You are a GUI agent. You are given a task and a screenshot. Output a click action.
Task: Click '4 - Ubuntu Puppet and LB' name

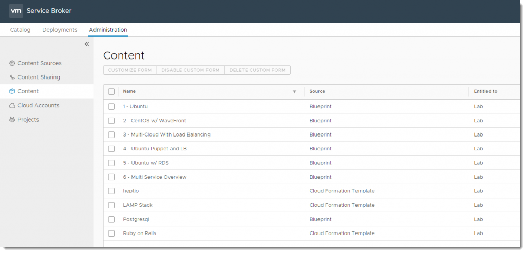point(155,148)
